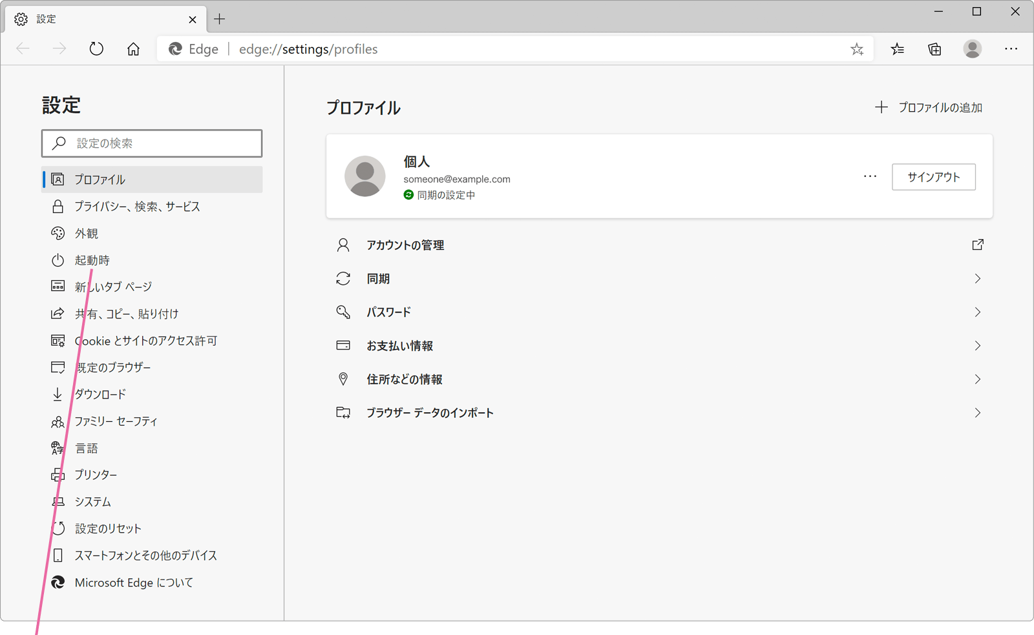Viewport: 1034px width, 635px height.
Task: Click the browser back arrow
Action: [x=23, y=49]
